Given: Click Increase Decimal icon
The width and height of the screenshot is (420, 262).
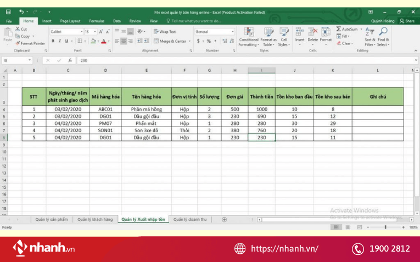Looking at the screenshot, I should point(225,41).
